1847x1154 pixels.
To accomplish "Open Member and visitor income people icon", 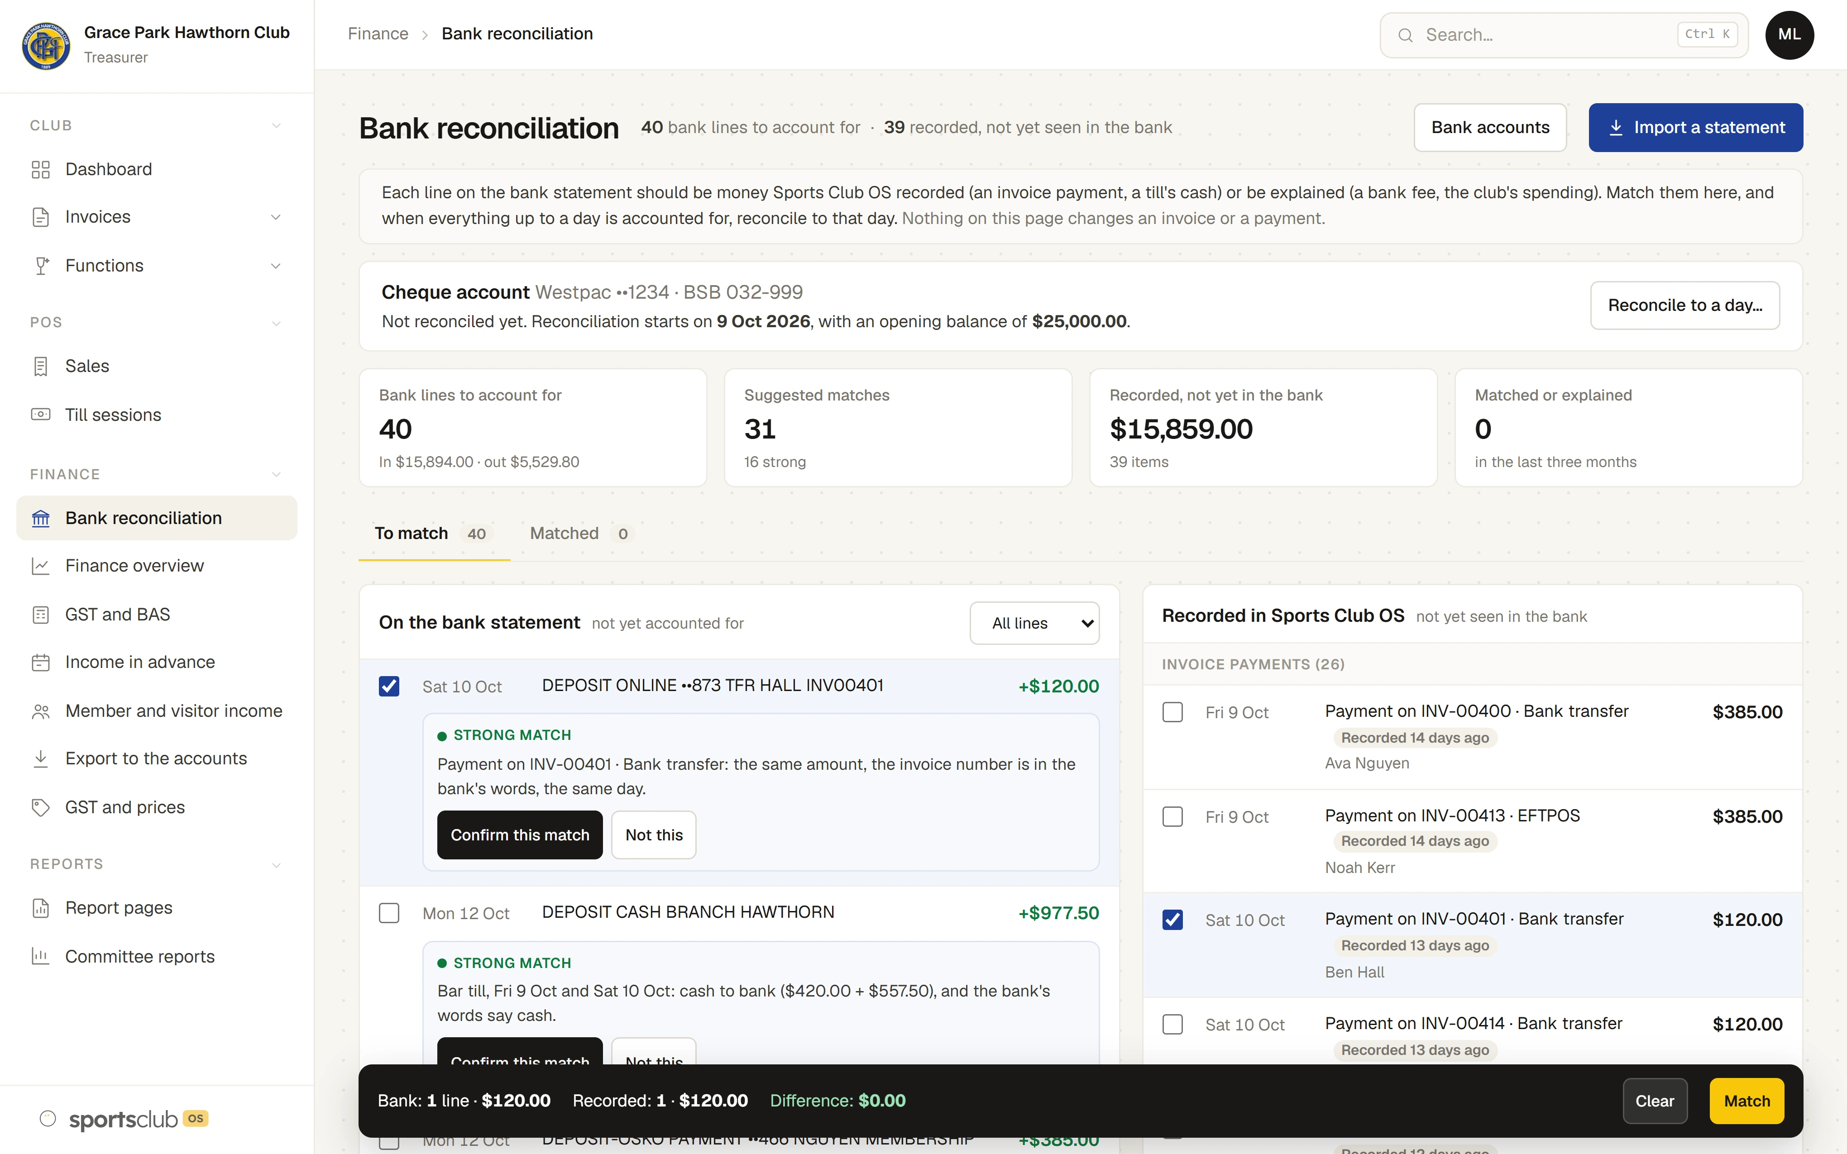I will pos(40,711).
